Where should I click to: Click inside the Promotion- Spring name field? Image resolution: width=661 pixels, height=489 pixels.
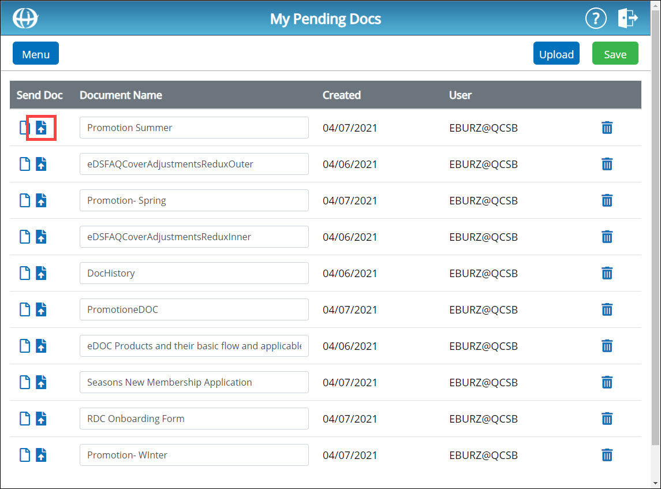(x=194, y=200)
